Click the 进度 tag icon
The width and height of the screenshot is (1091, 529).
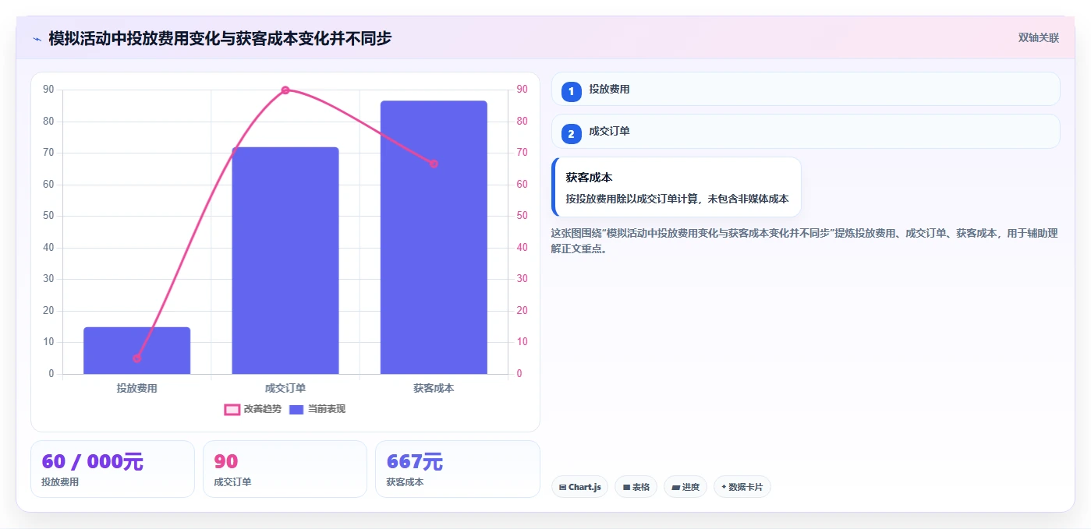point(675,488)
